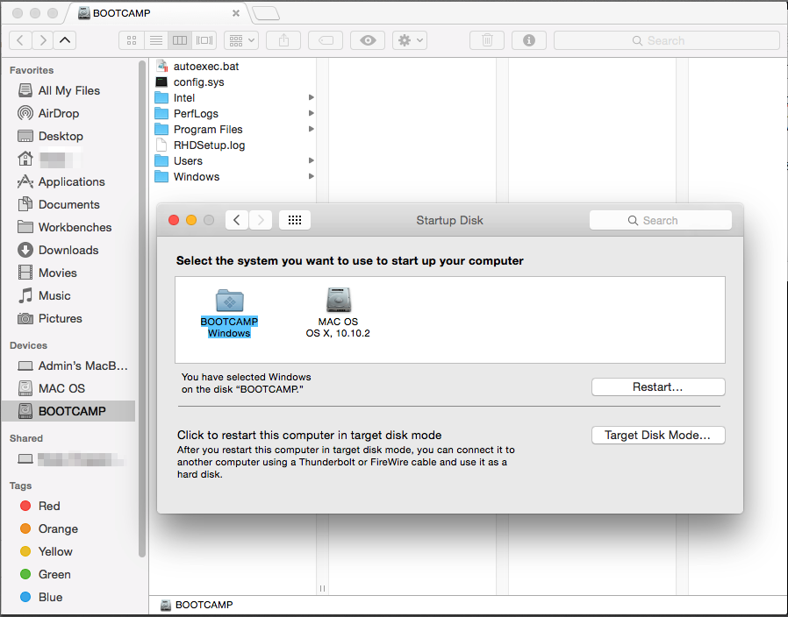
Task: Go back in Finder toolbar
Action: [20, 40]
